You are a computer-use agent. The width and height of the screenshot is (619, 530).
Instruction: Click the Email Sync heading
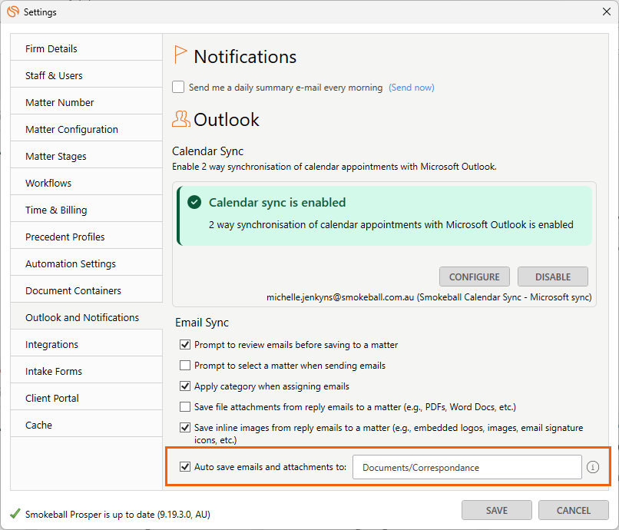coord(202,323)
